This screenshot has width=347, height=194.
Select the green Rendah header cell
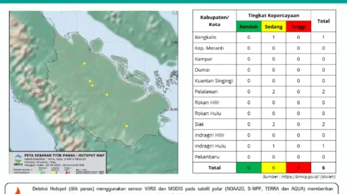249,26
